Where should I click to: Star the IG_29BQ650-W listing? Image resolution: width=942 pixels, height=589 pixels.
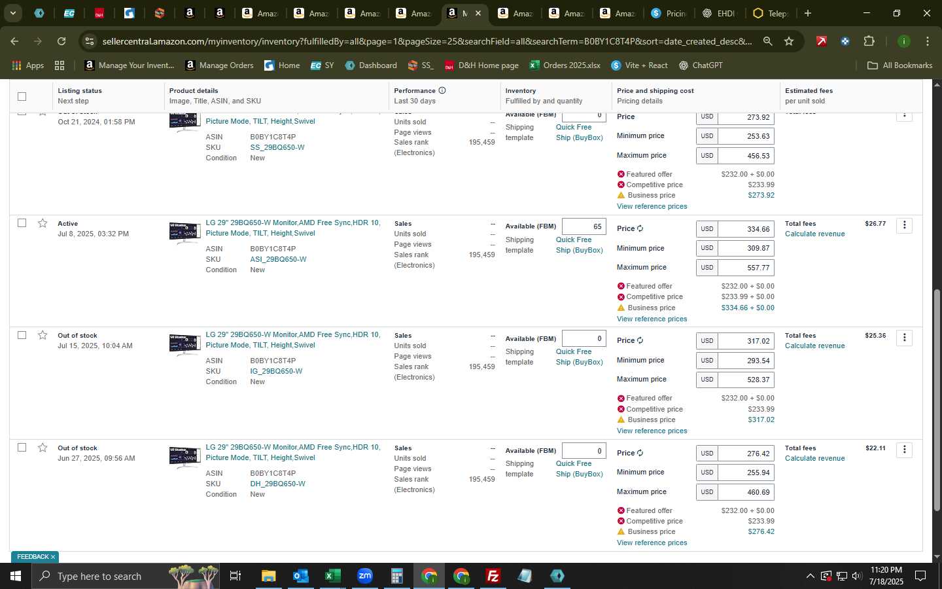tap(43, 335)
